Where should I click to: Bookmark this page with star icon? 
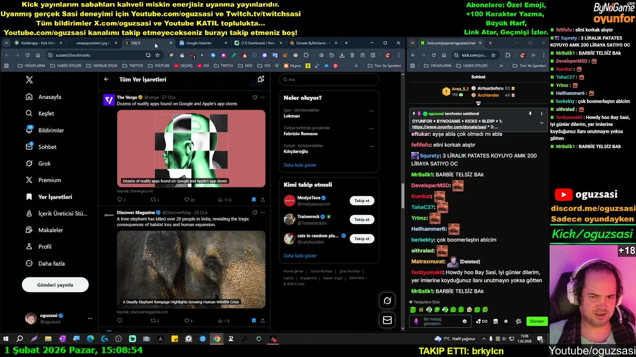point(158,55)
